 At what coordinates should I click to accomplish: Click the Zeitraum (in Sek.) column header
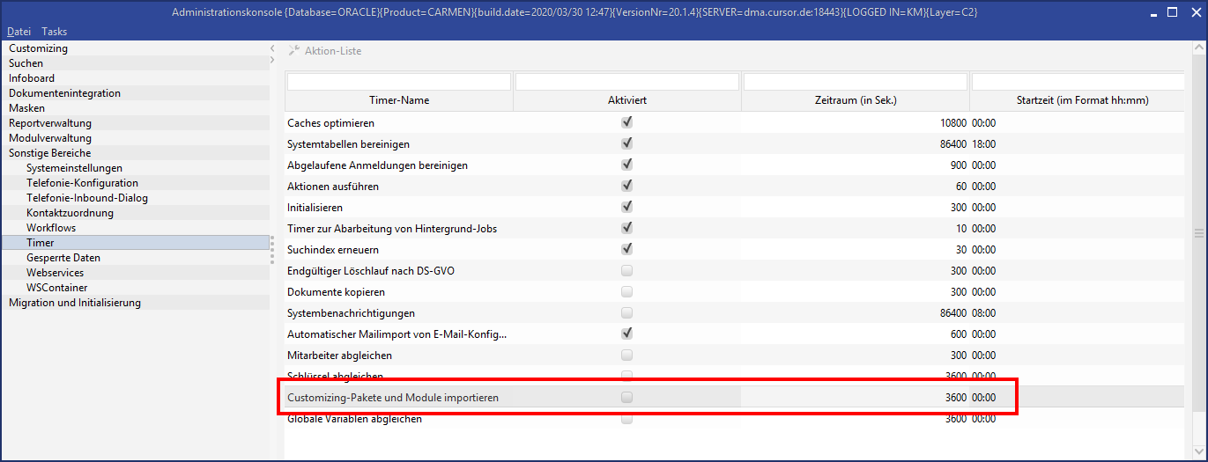click(855, 100)
